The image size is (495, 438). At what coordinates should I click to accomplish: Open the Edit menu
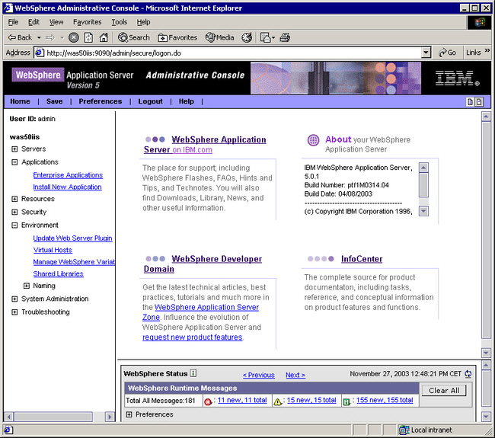tap(34, 22)
